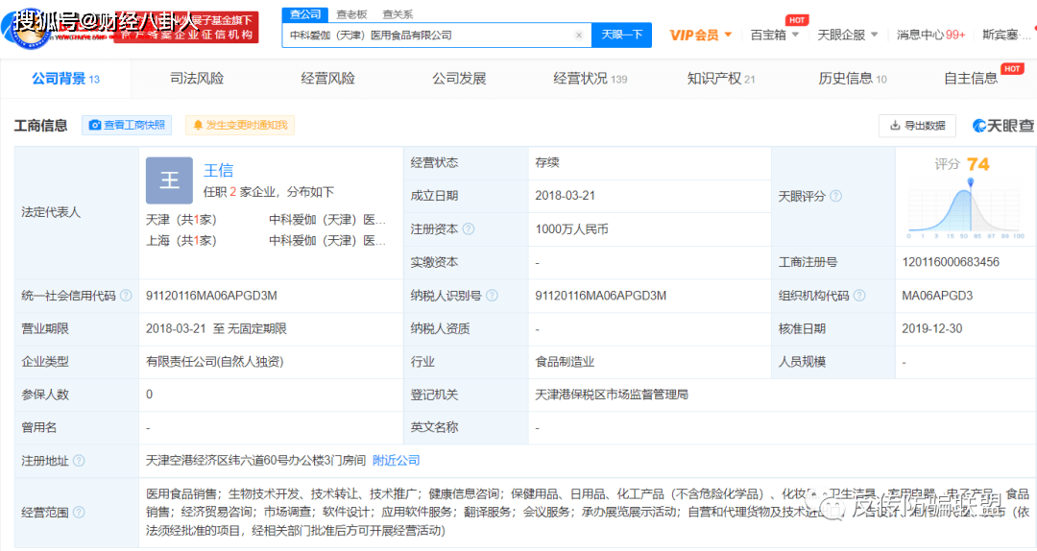Click the help icon next to 组织机构代码
Viewport: 1037px width, 551px height.
click(859, 296)
